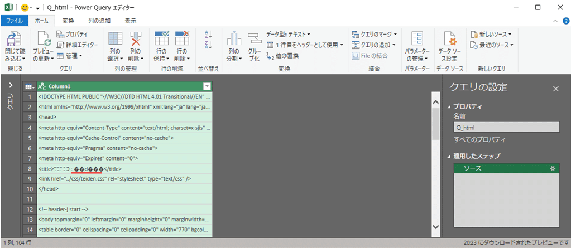The height and width of the screenshot is (248, 571).
Task: Click the scrollbar up arrow
Action: [x=436, y=103]
